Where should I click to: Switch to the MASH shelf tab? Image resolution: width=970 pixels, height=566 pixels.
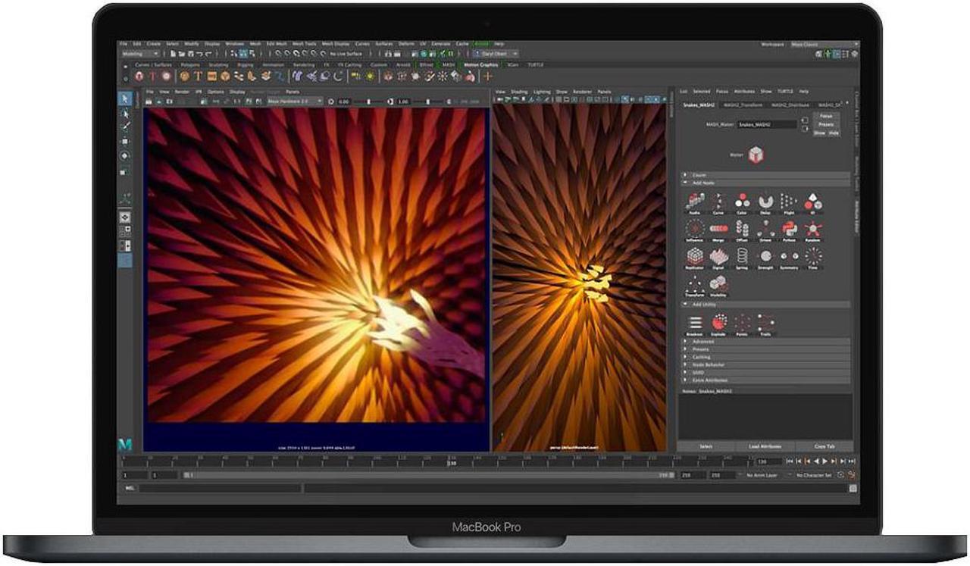(x=449, y=65)
